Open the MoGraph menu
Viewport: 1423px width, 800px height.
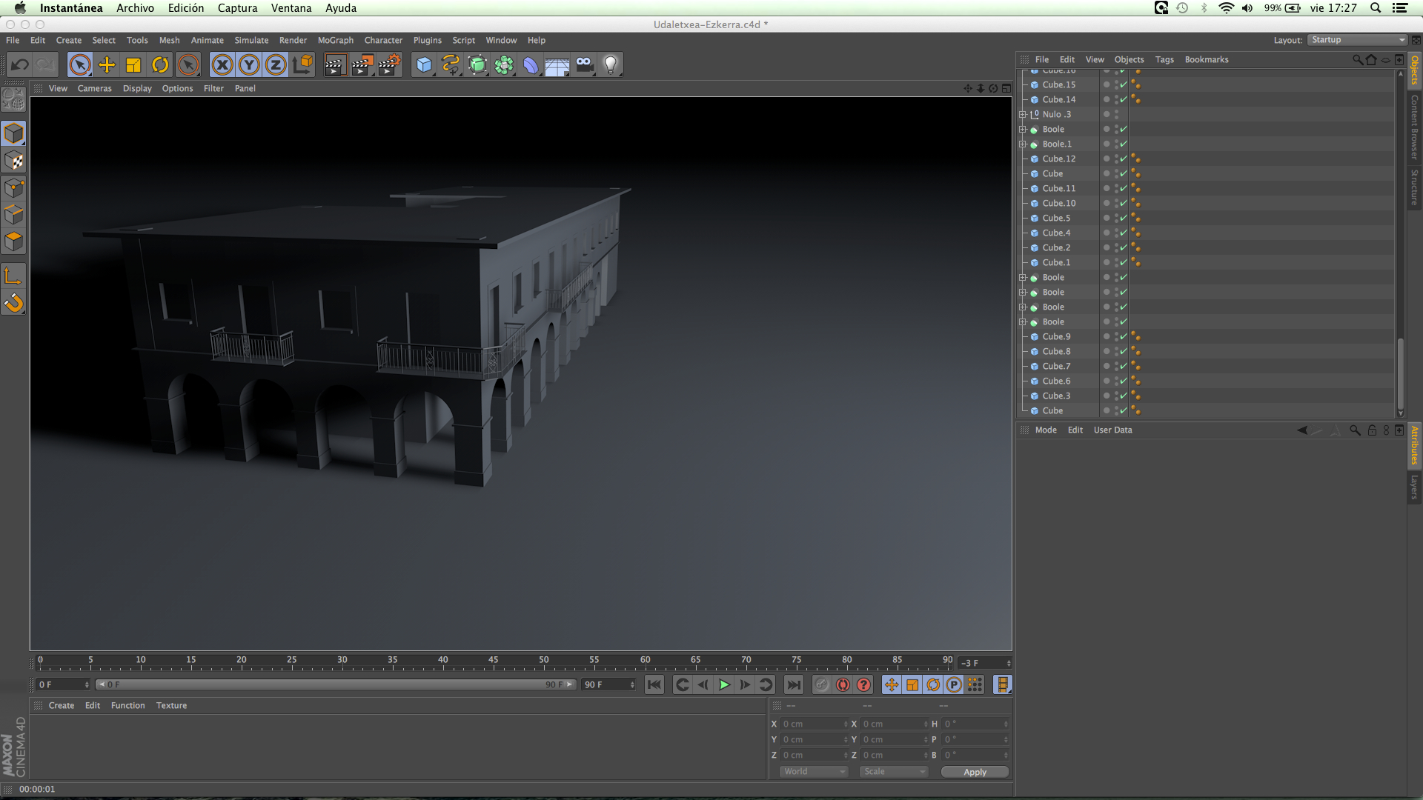coord(335,40)
